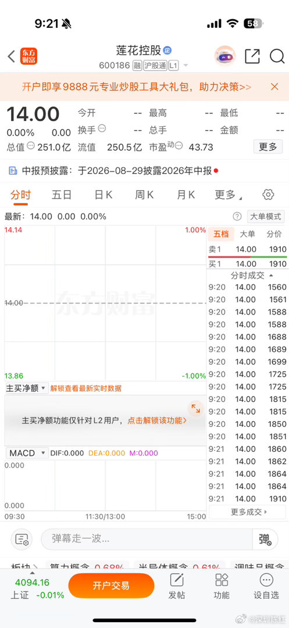Expand the 更多 chart periods dropdown
This screenshot has height=628, width=289.
coord(229,195)
